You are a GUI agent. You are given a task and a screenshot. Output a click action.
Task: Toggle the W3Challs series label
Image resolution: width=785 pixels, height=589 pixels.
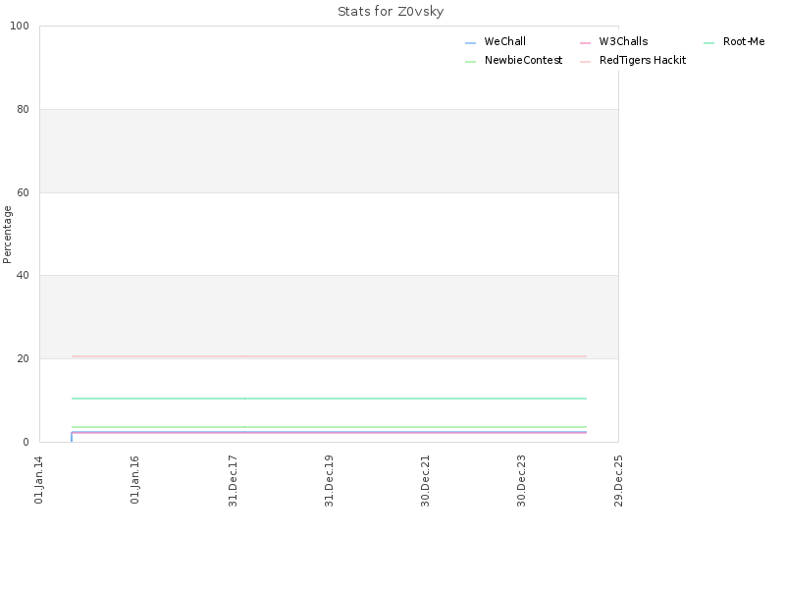pos(623,41)
